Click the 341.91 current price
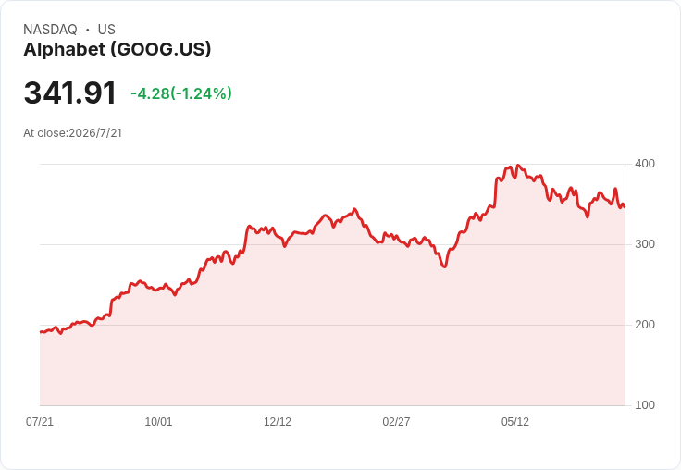 pos(70,93)
